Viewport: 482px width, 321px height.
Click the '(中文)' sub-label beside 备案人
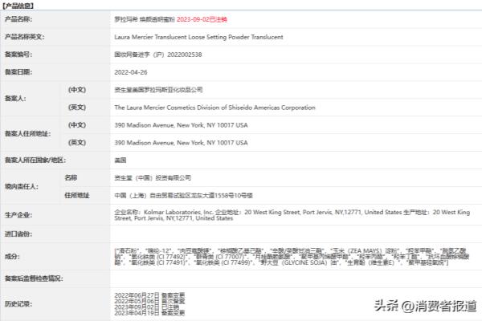click(x=77, y=90)
